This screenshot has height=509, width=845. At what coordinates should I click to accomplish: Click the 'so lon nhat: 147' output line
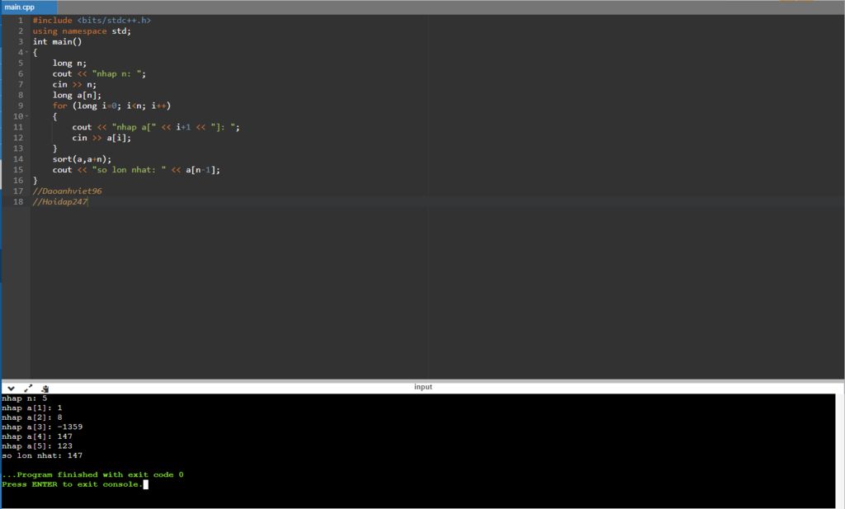click(42, 455)
